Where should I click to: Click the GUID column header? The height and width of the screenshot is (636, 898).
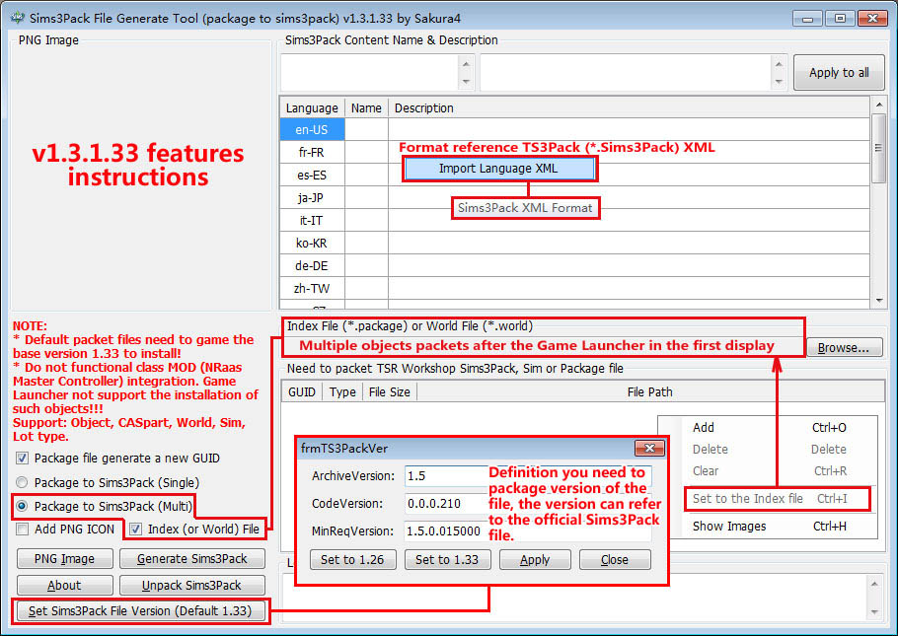click(302, 392)
